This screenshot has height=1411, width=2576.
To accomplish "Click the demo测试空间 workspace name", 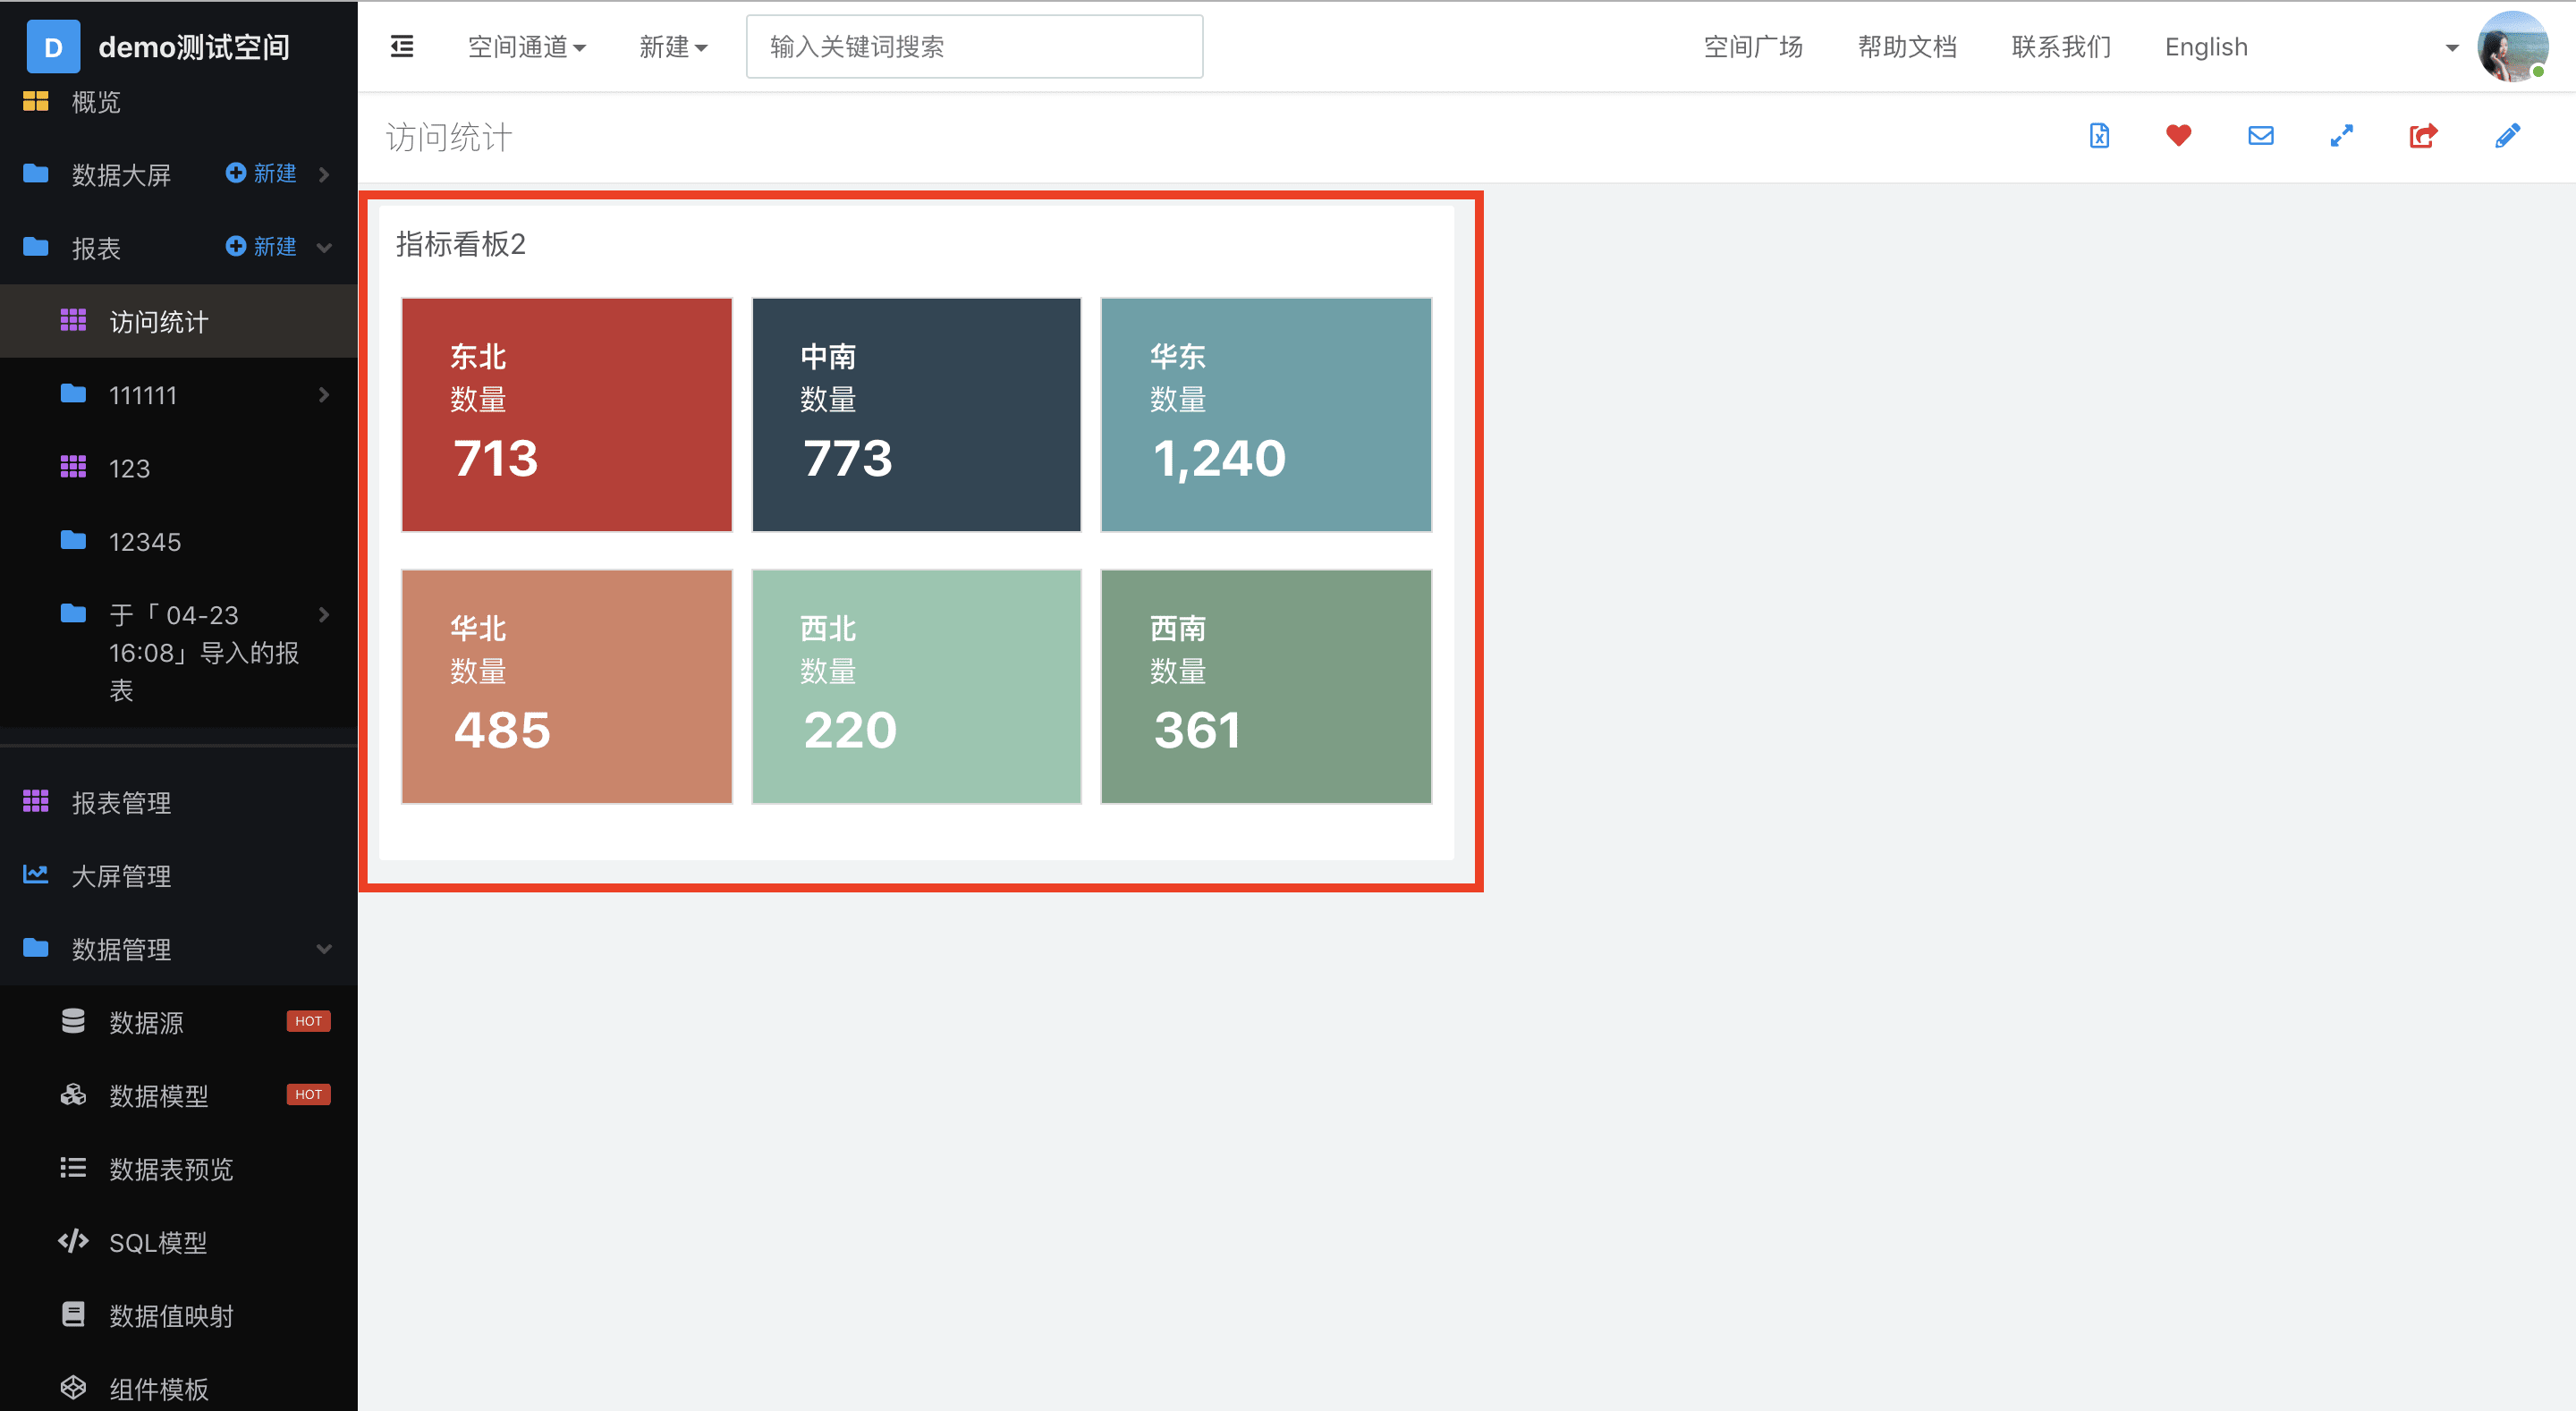I will [x=194, y=47].
